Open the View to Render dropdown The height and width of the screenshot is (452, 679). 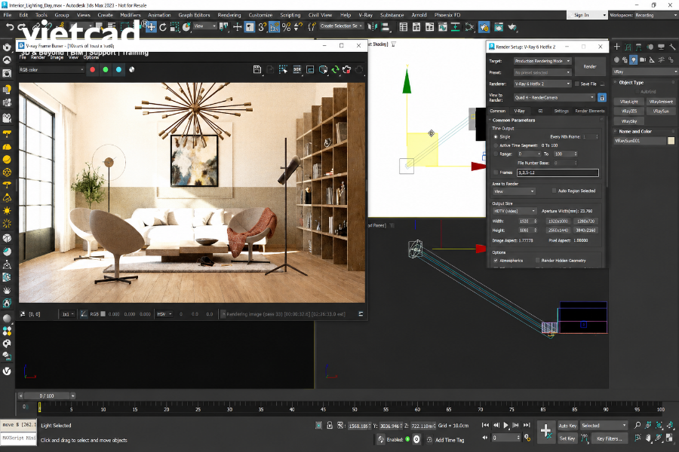tap(555, 98)
